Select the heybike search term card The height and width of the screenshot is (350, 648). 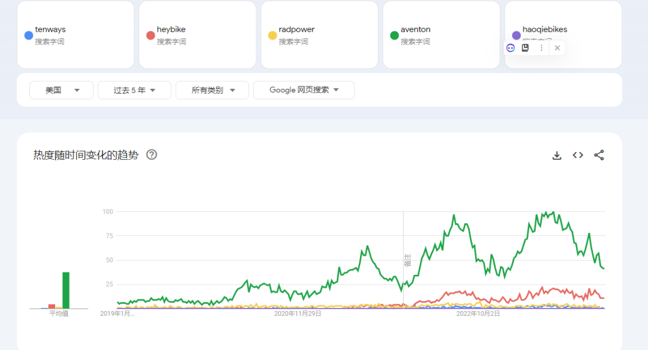click(x=197, y=35)
